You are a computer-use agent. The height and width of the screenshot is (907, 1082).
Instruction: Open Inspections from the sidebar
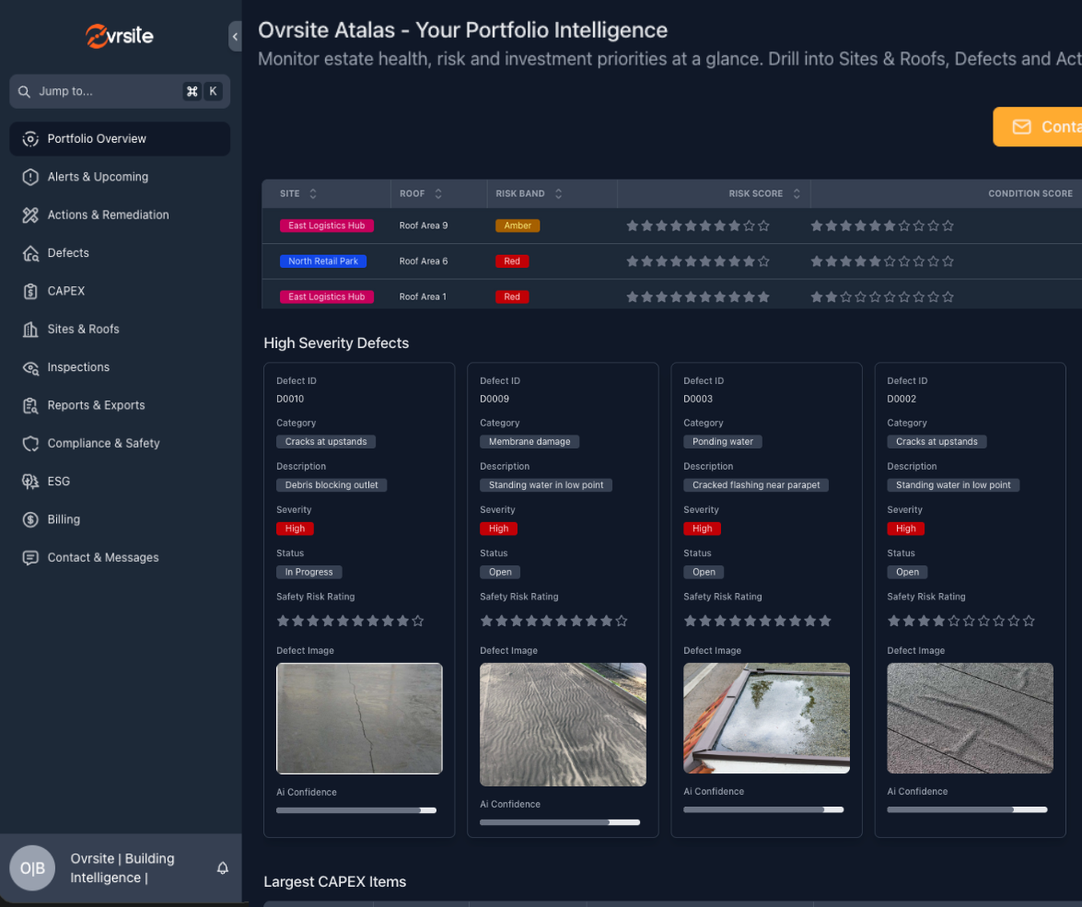29,366
